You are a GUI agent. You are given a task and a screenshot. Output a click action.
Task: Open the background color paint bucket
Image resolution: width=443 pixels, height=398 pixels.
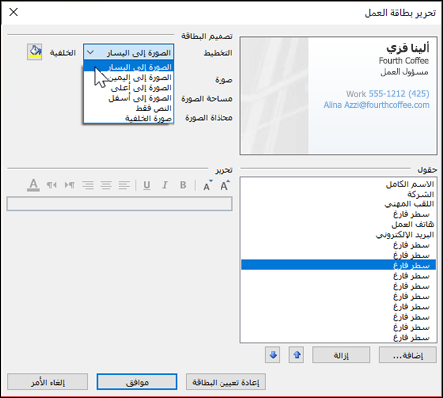34,52
